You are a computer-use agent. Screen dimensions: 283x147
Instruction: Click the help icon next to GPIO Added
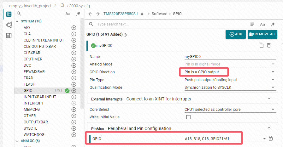click(125, 35)
